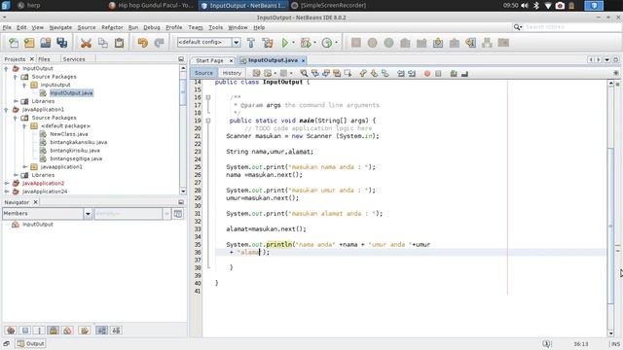Click the Debug Project icon
Screen dimensions: 623x350
point(306,43)
